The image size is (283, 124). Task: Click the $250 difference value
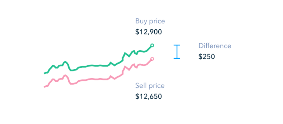click(207, 57)
